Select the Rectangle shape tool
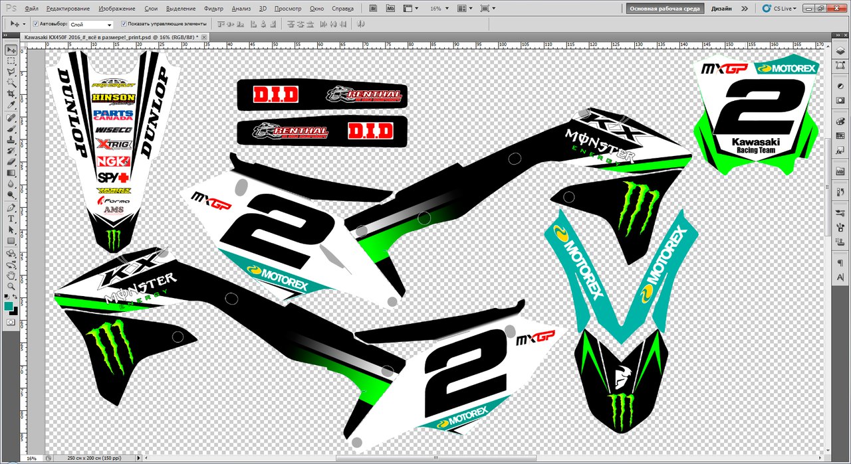The width and height of the screenshot is (851, 464). (11, 240)
